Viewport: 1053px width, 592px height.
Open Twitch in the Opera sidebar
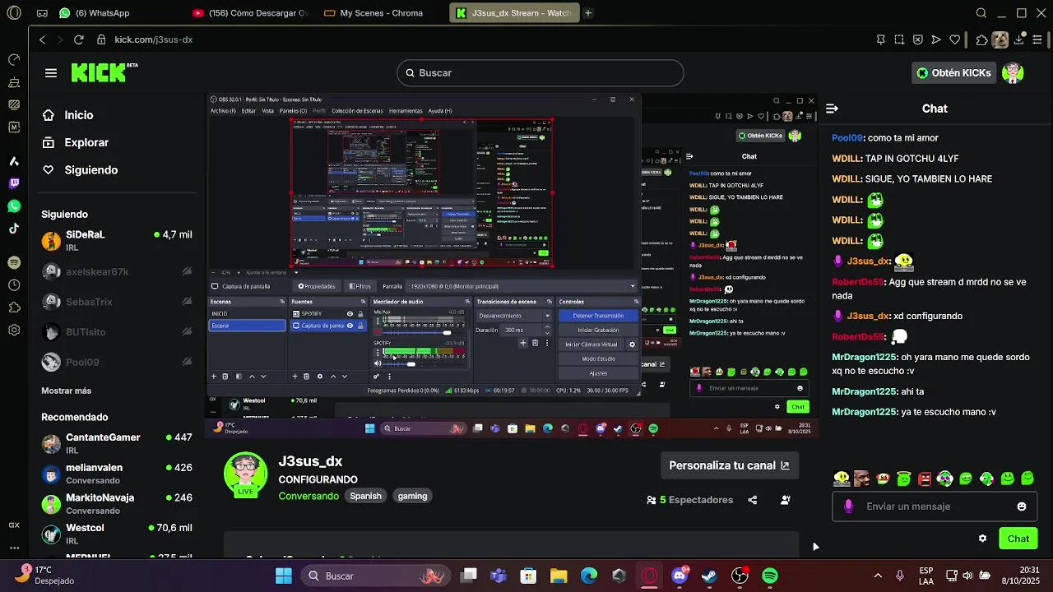pyautogui.click(x=14, y=183)
